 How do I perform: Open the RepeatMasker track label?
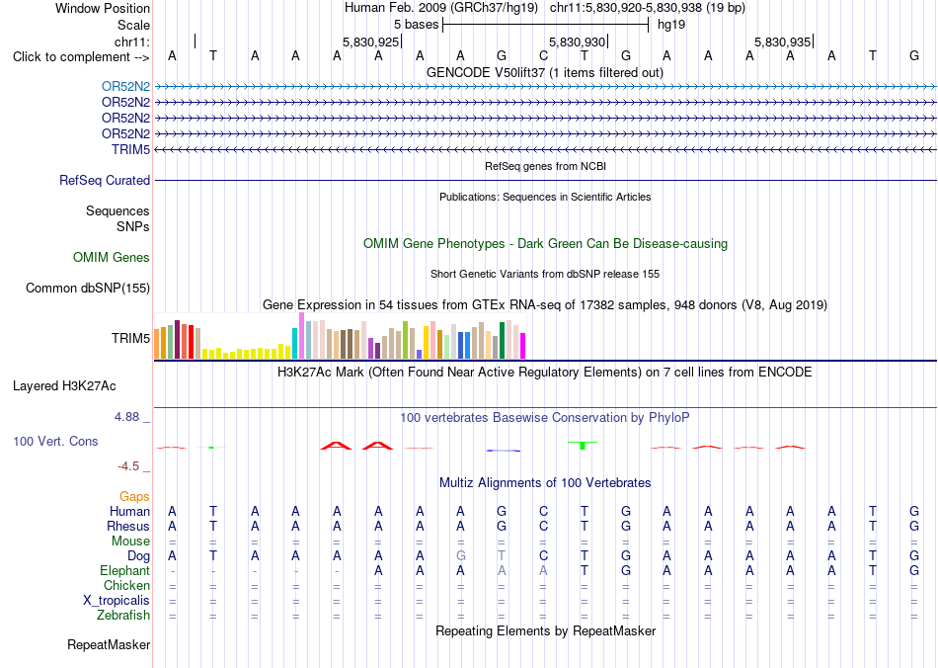[x=109, y=644]
